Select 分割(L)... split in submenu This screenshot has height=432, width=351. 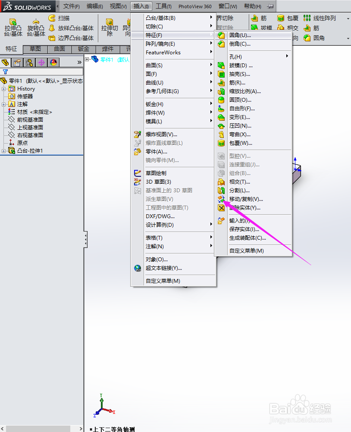click(x=253, y=191)
